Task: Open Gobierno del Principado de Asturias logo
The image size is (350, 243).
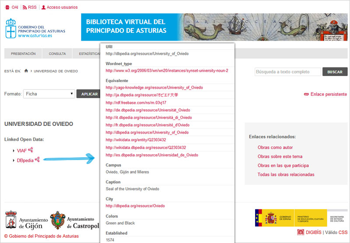Action: (35, 28)
